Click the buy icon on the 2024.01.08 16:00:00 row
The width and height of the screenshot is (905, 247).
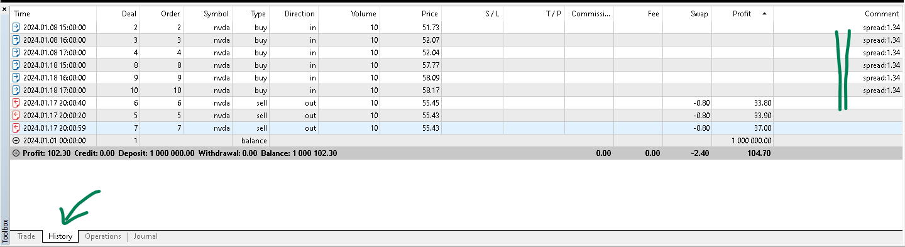point(16,40)
